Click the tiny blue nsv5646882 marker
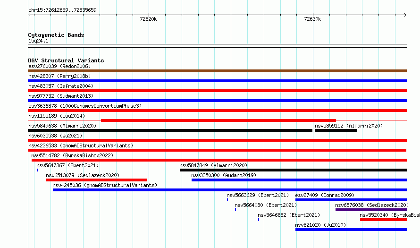420x248 pixels. click(259, 220)
